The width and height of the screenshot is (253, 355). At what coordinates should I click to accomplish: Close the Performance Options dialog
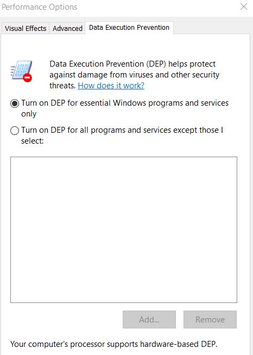(244, 7)
